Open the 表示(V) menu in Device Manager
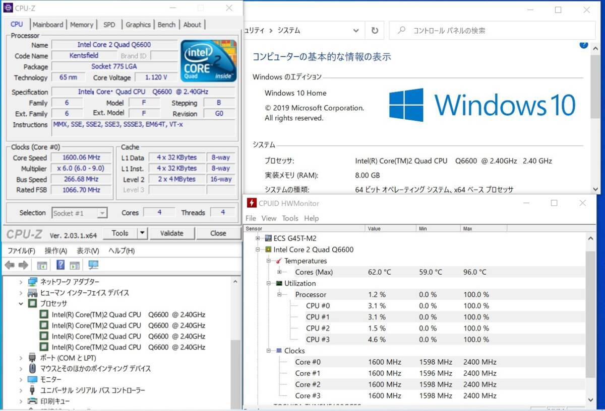Screen dimensions: 605x411 tap(88, 251)
